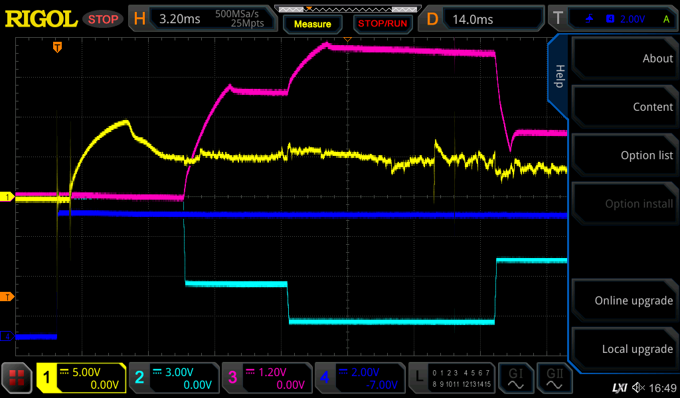Image resolution: width=680 pixels, height=398 pixels.
Task: Collapse the Help side tab
Action: (x=559, y=76)
